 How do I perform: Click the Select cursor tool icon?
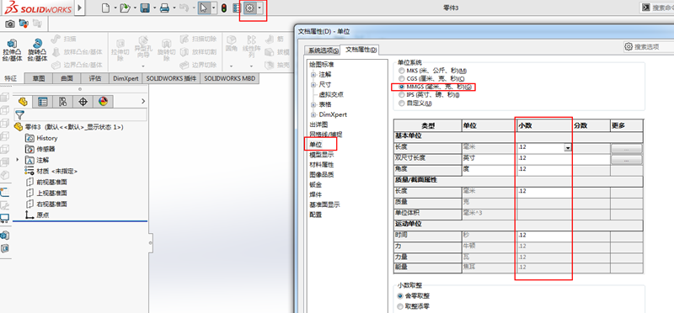(204, 8)
